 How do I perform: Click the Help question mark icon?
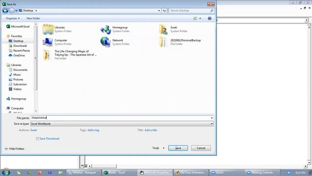[210, 19]
